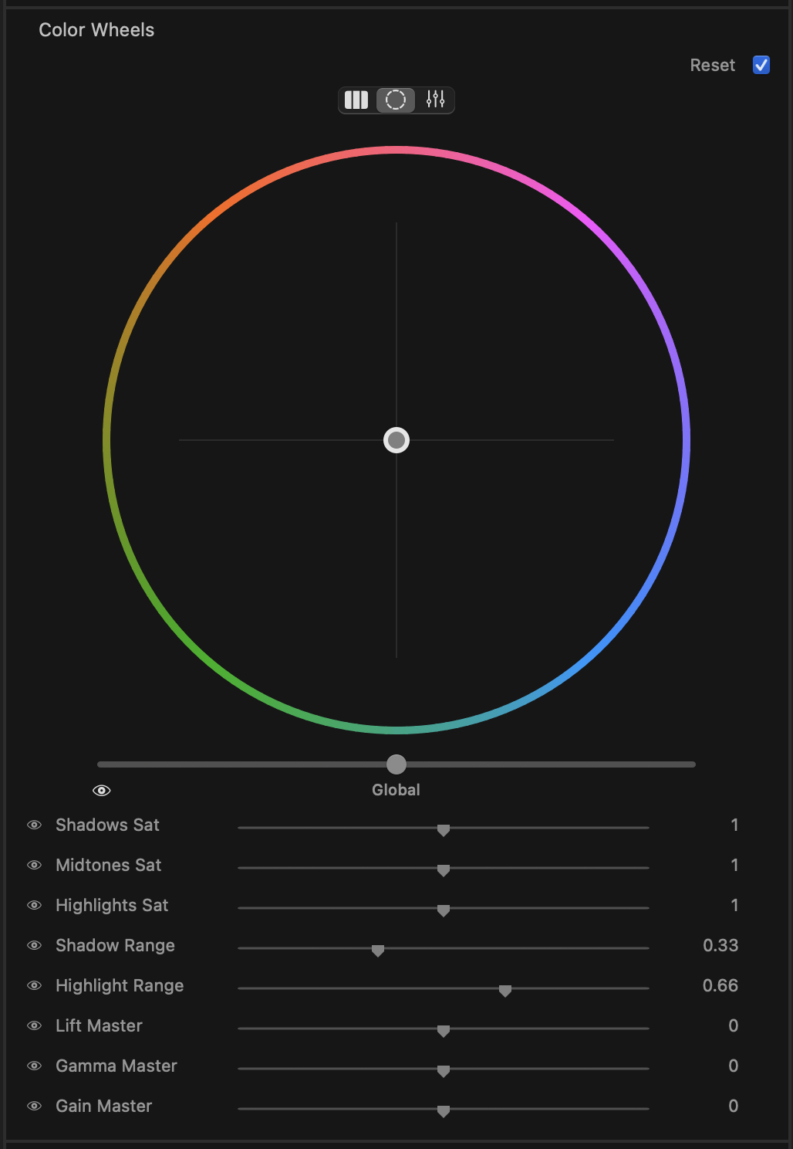The image size is (793, 1149).
Task: Switch to the all-wheels columns view icon
Action: [x=356, y=100]
